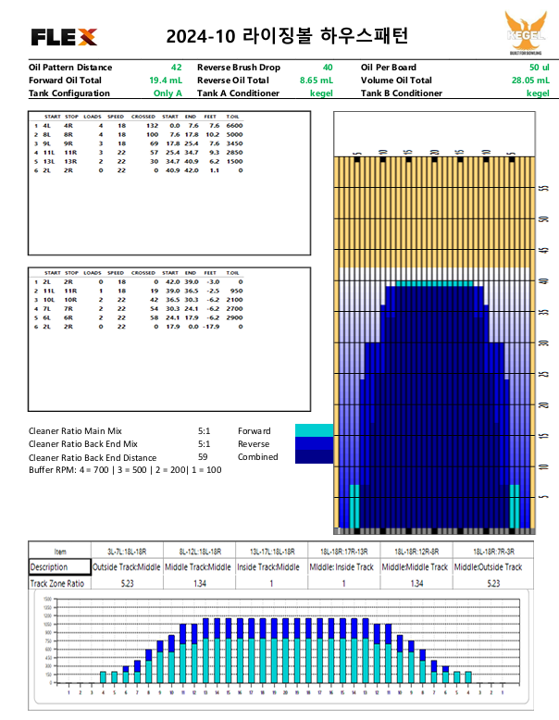Viewport: 559px width, 720px height.
Task: Select the "18L-18R:17R-13R" column header
Action: 344,552
